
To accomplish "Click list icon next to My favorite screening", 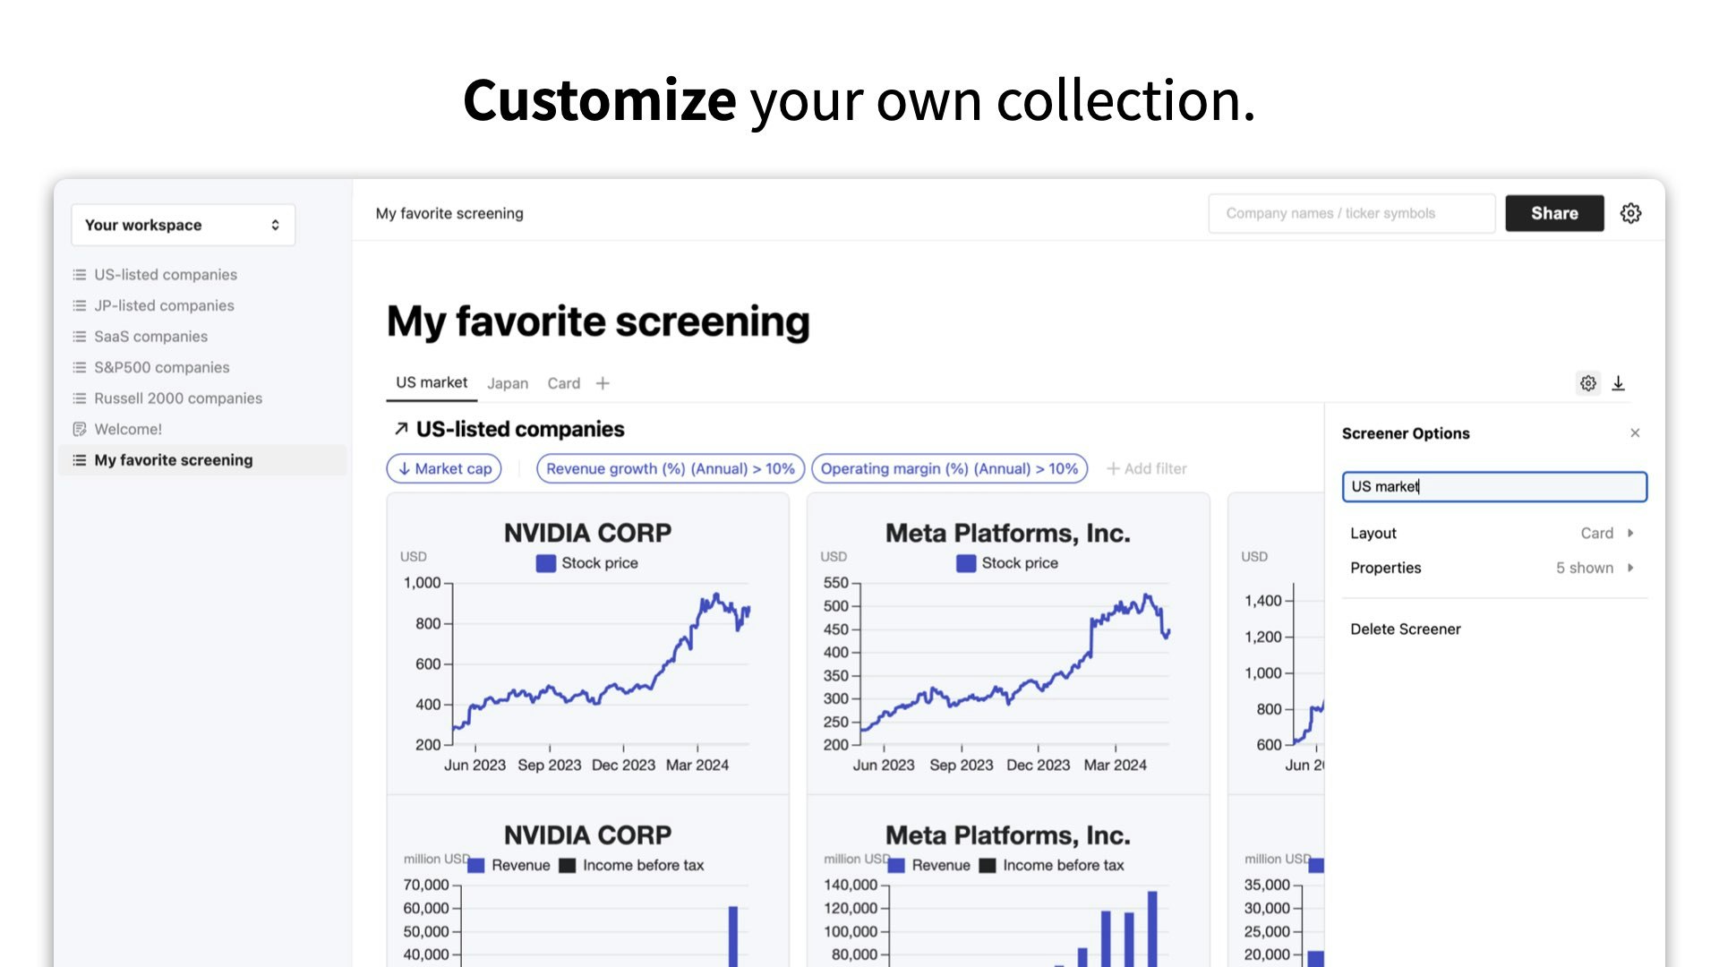I will (80, 460).
